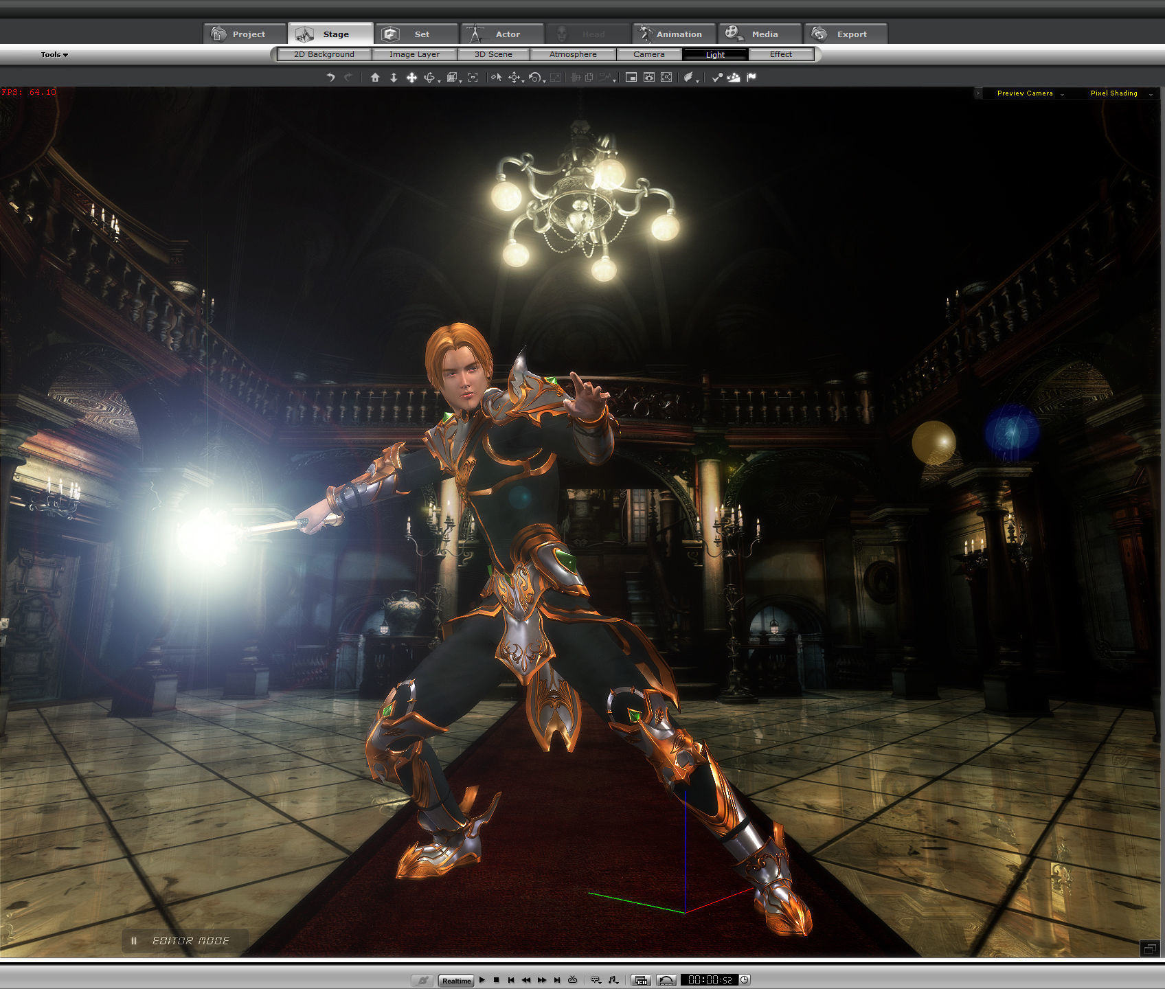Click the viewport corner resize icon

pos(1149,949)
